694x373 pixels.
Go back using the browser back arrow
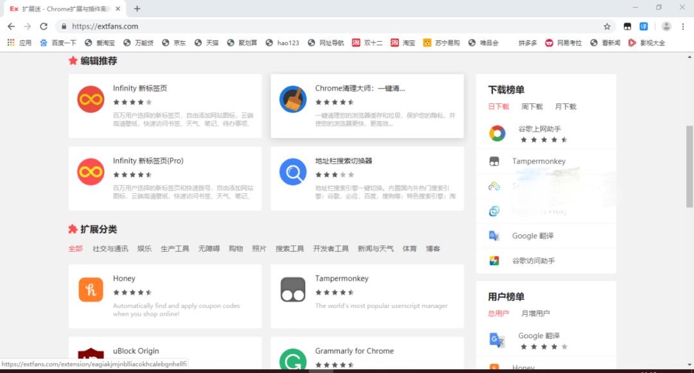click(x=11, y=26)
